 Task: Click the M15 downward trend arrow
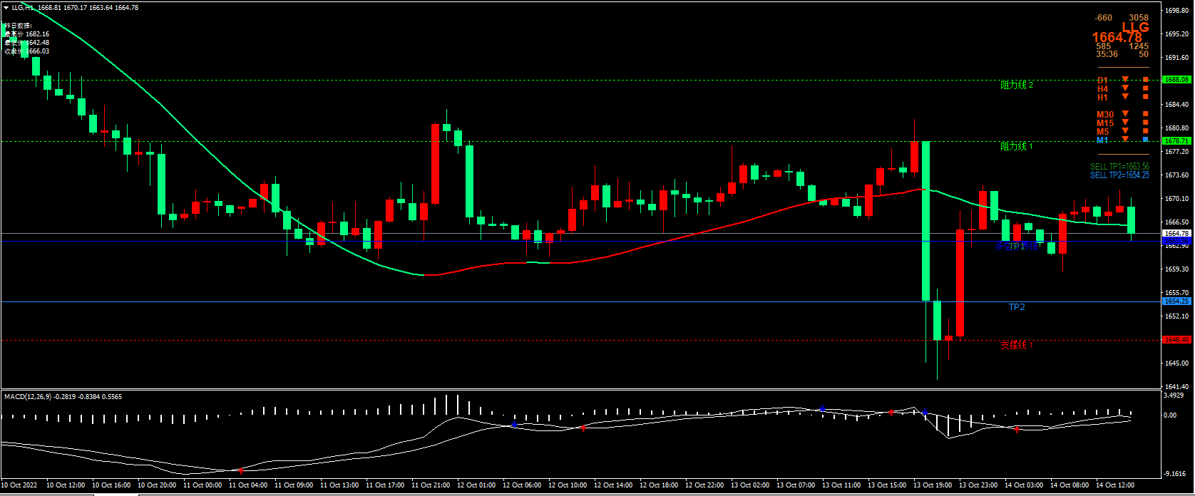[x=1125, y=123]
